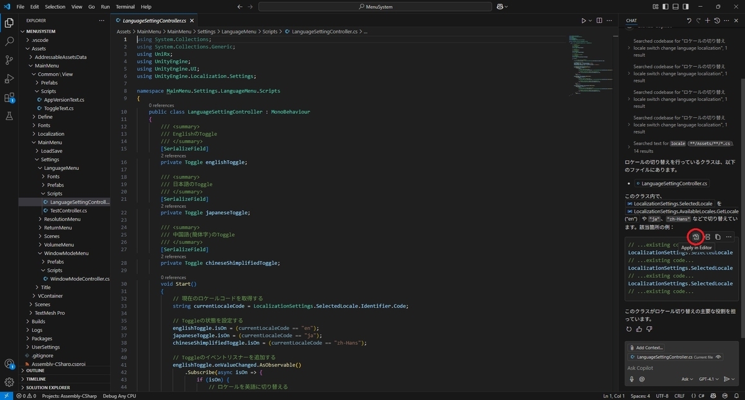Screen dimensions: 745x400
Task: Open the Terminal menu
Action: pos(126,7)
